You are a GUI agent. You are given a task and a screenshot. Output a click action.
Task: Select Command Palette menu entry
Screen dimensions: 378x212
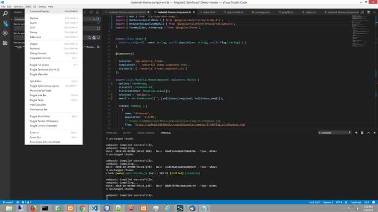point(53,11)
